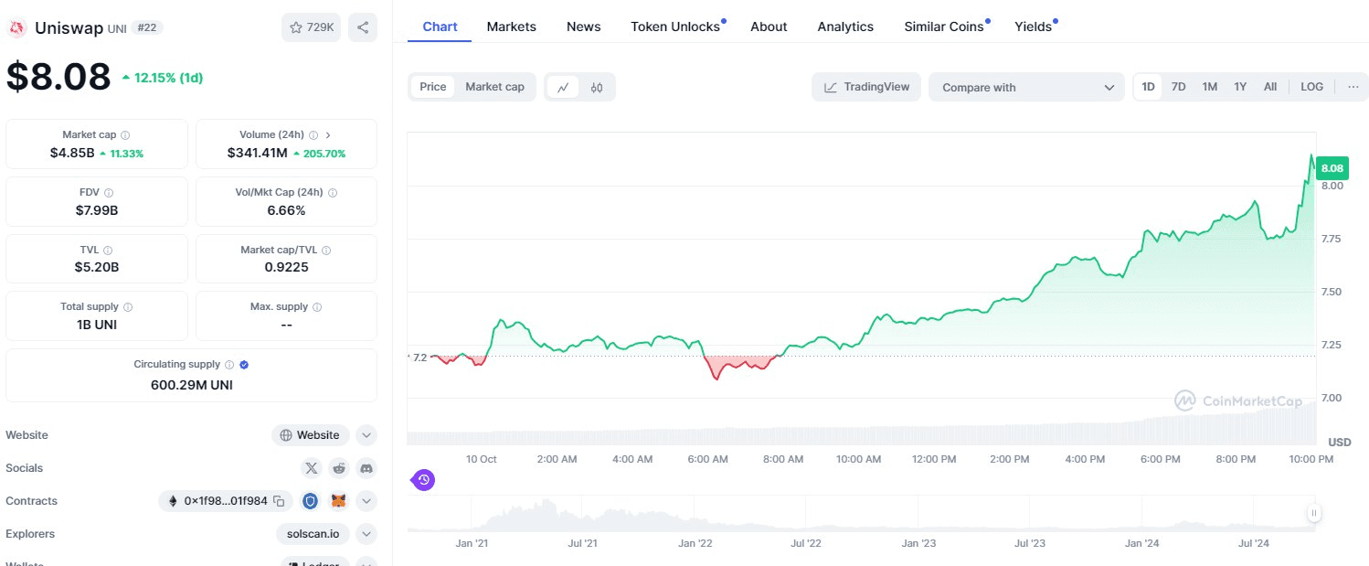The height and width of the screenshot is (566, 1369).
Task: Click the FDV info icon
Action: click(109, 193)
